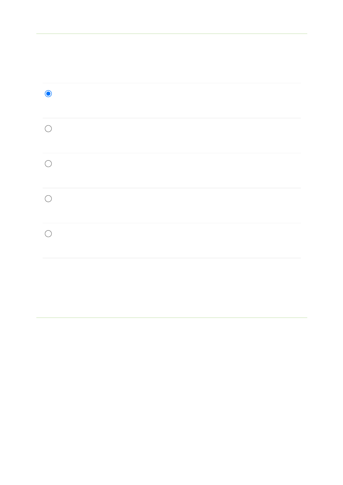Select the fourth radio button option
The height and width of the screenshot is (485, 343).
pyautogui.click(x=48, y=199)
